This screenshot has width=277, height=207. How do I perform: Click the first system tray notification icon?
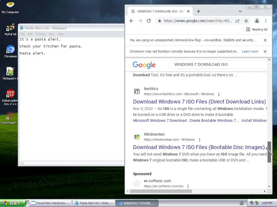pyautogui.click(x=252, y=203)
